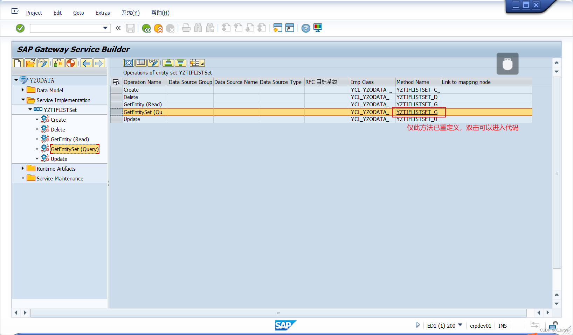Click the Generate Runtime Objects red-white icon
This screenshot has height=335, width=573.
(x=71, y=63)
